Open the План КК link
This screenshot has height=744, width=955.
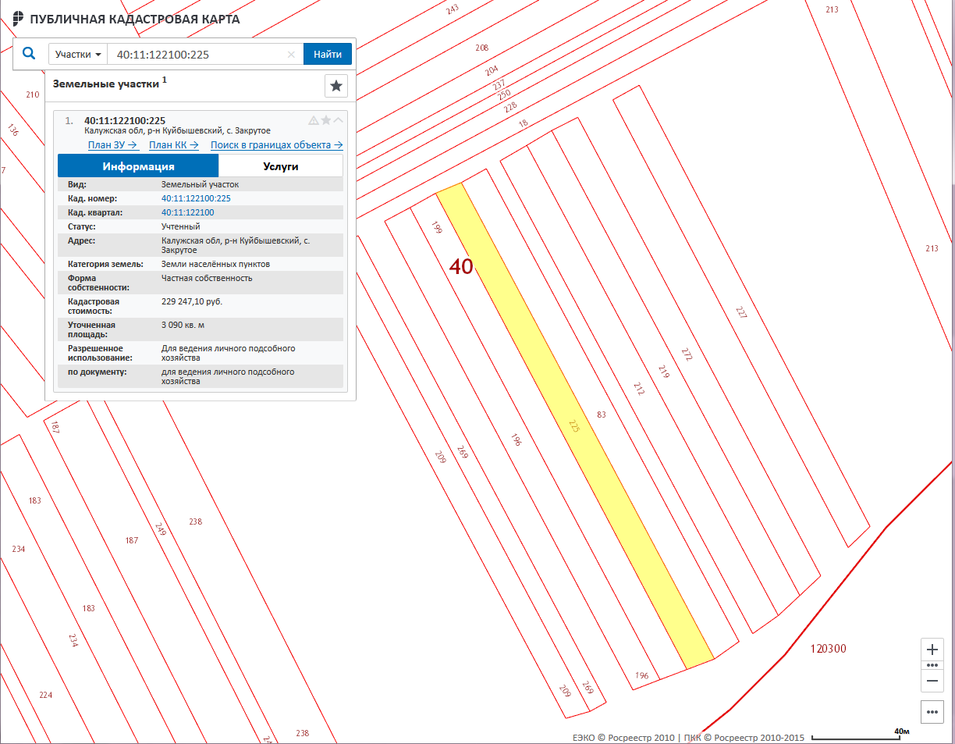tap(174, 145)
